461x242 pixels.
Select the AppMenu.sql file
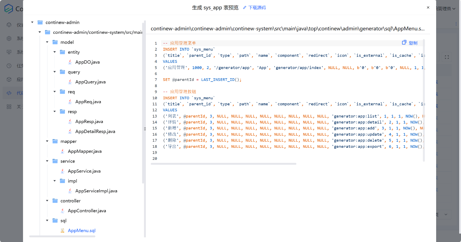pos(82,230)
